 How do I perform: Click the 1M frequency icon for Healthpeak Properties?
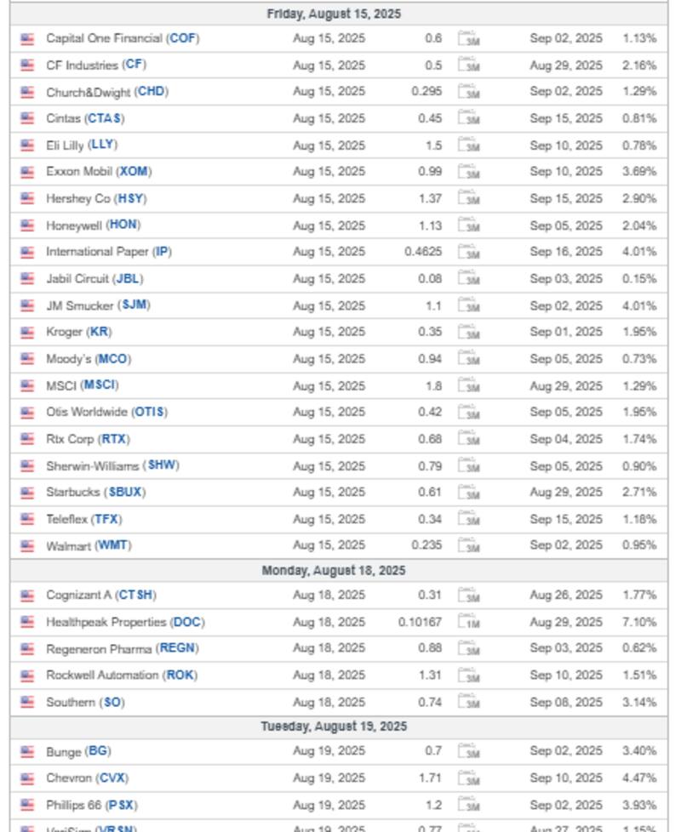[469, 622]
